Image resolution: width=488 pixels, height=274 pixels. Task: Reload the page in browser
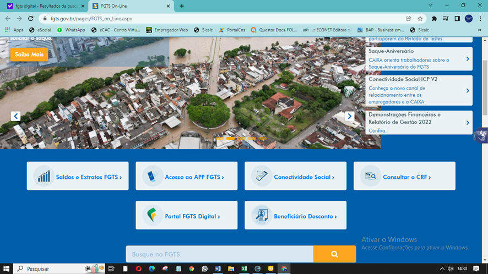click(x=31, y=18)
